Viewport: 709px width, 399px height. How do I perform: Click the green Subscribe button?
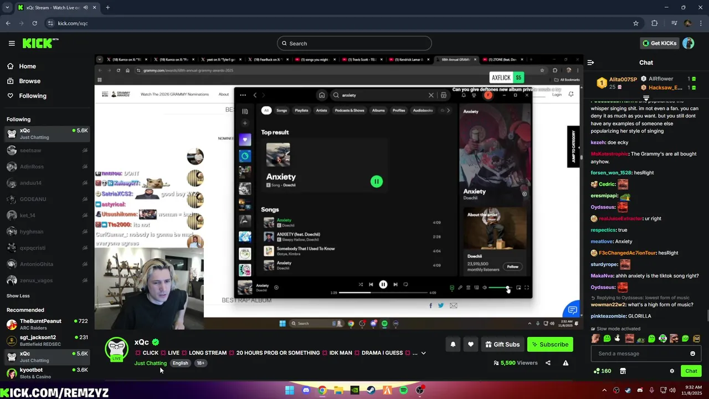(550, 344)
